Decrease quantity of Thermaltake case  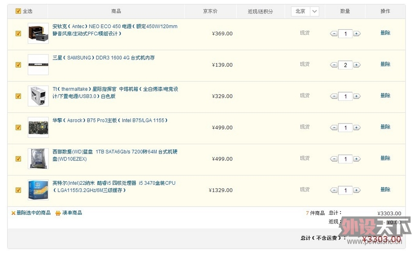coord(334,96)
